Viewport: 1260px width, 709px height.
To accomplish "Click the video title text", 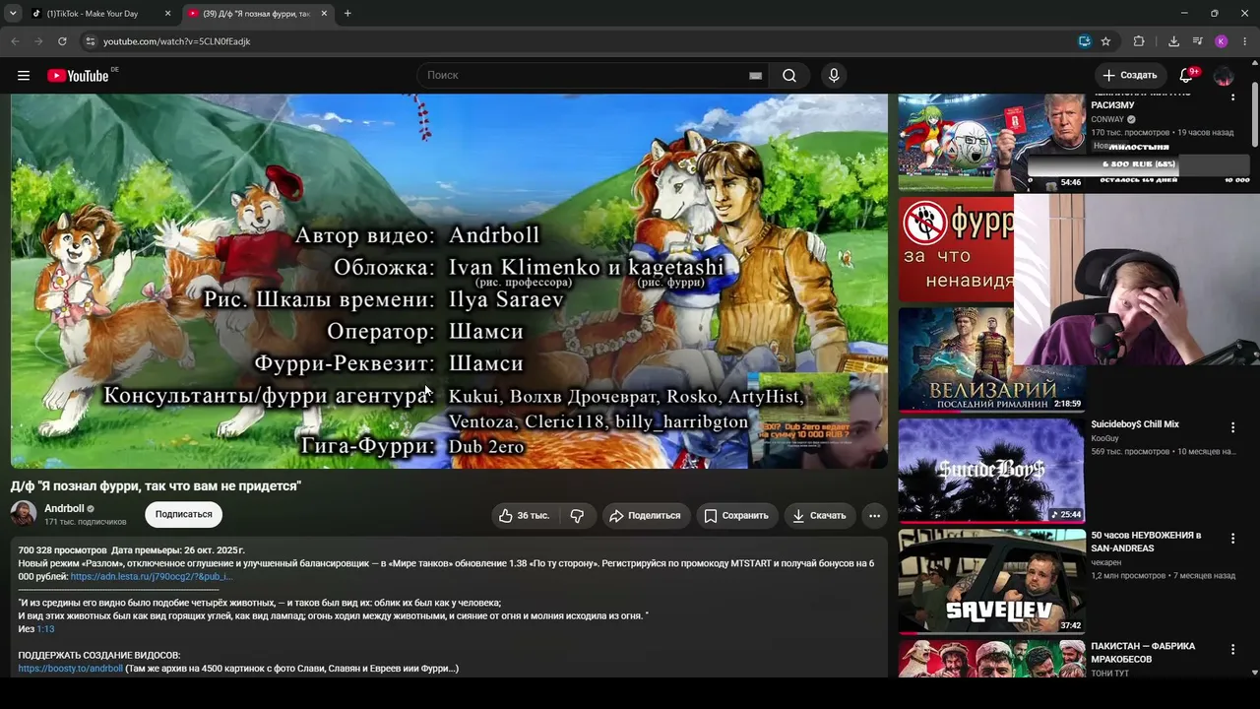I will [x=156, y=485].
